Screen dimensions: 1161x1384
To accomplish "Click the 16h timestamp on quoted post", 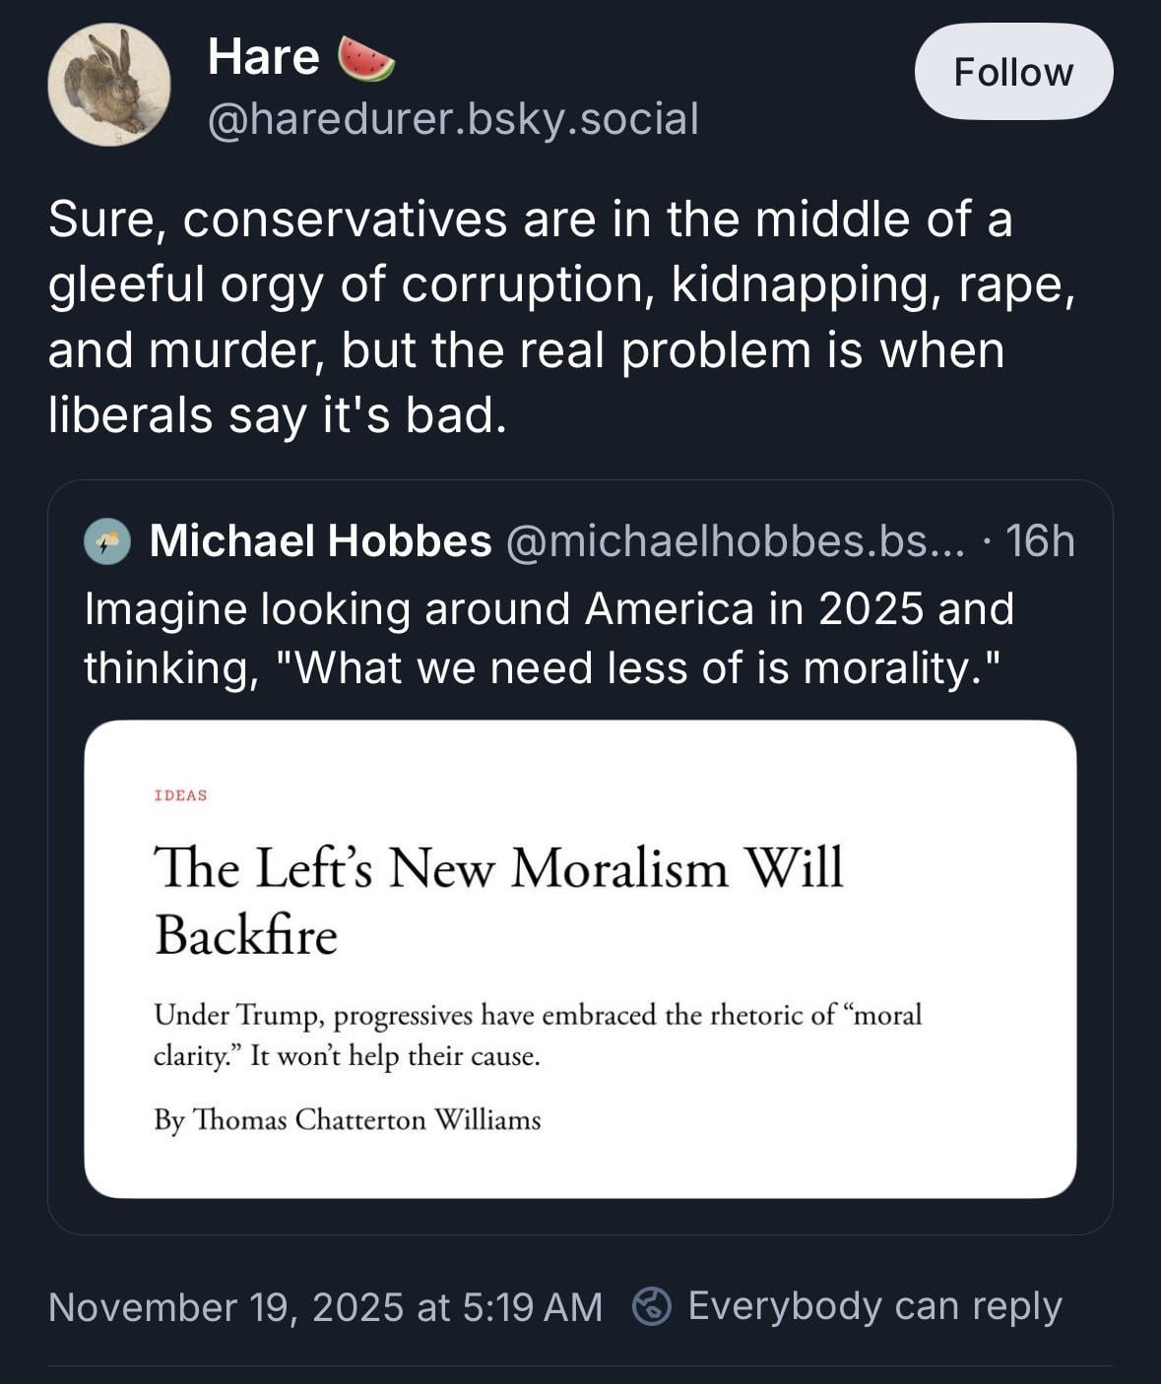I will point(1040,540).
